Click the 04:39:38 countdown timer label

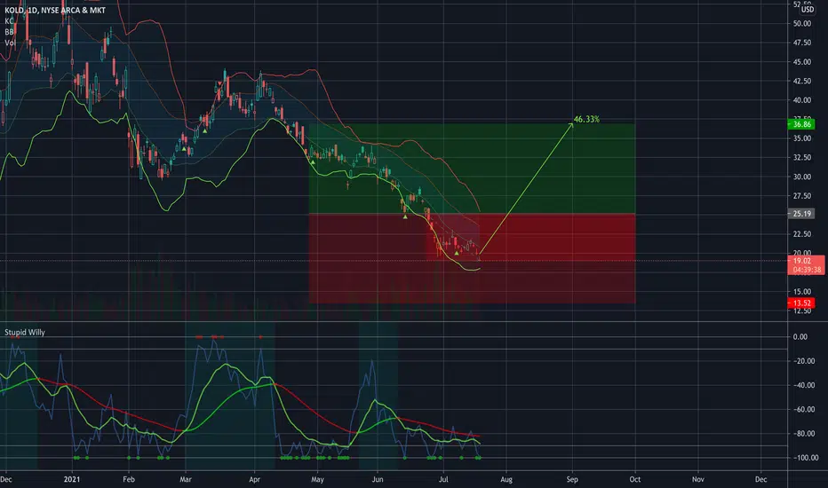click(808, 270)
